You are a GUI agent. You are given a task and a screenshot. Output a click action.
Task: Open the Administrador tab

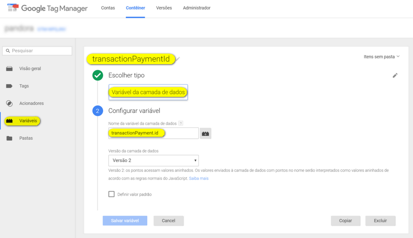click(x=196, y=8)
